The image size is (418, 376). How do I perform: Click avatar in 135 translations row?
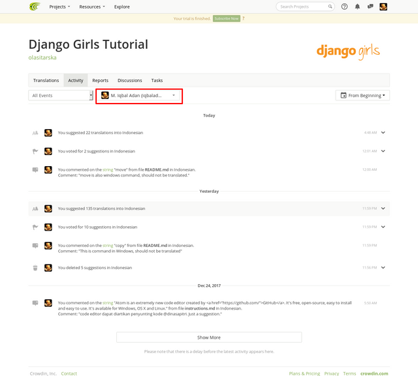click(x=48, y=209)
